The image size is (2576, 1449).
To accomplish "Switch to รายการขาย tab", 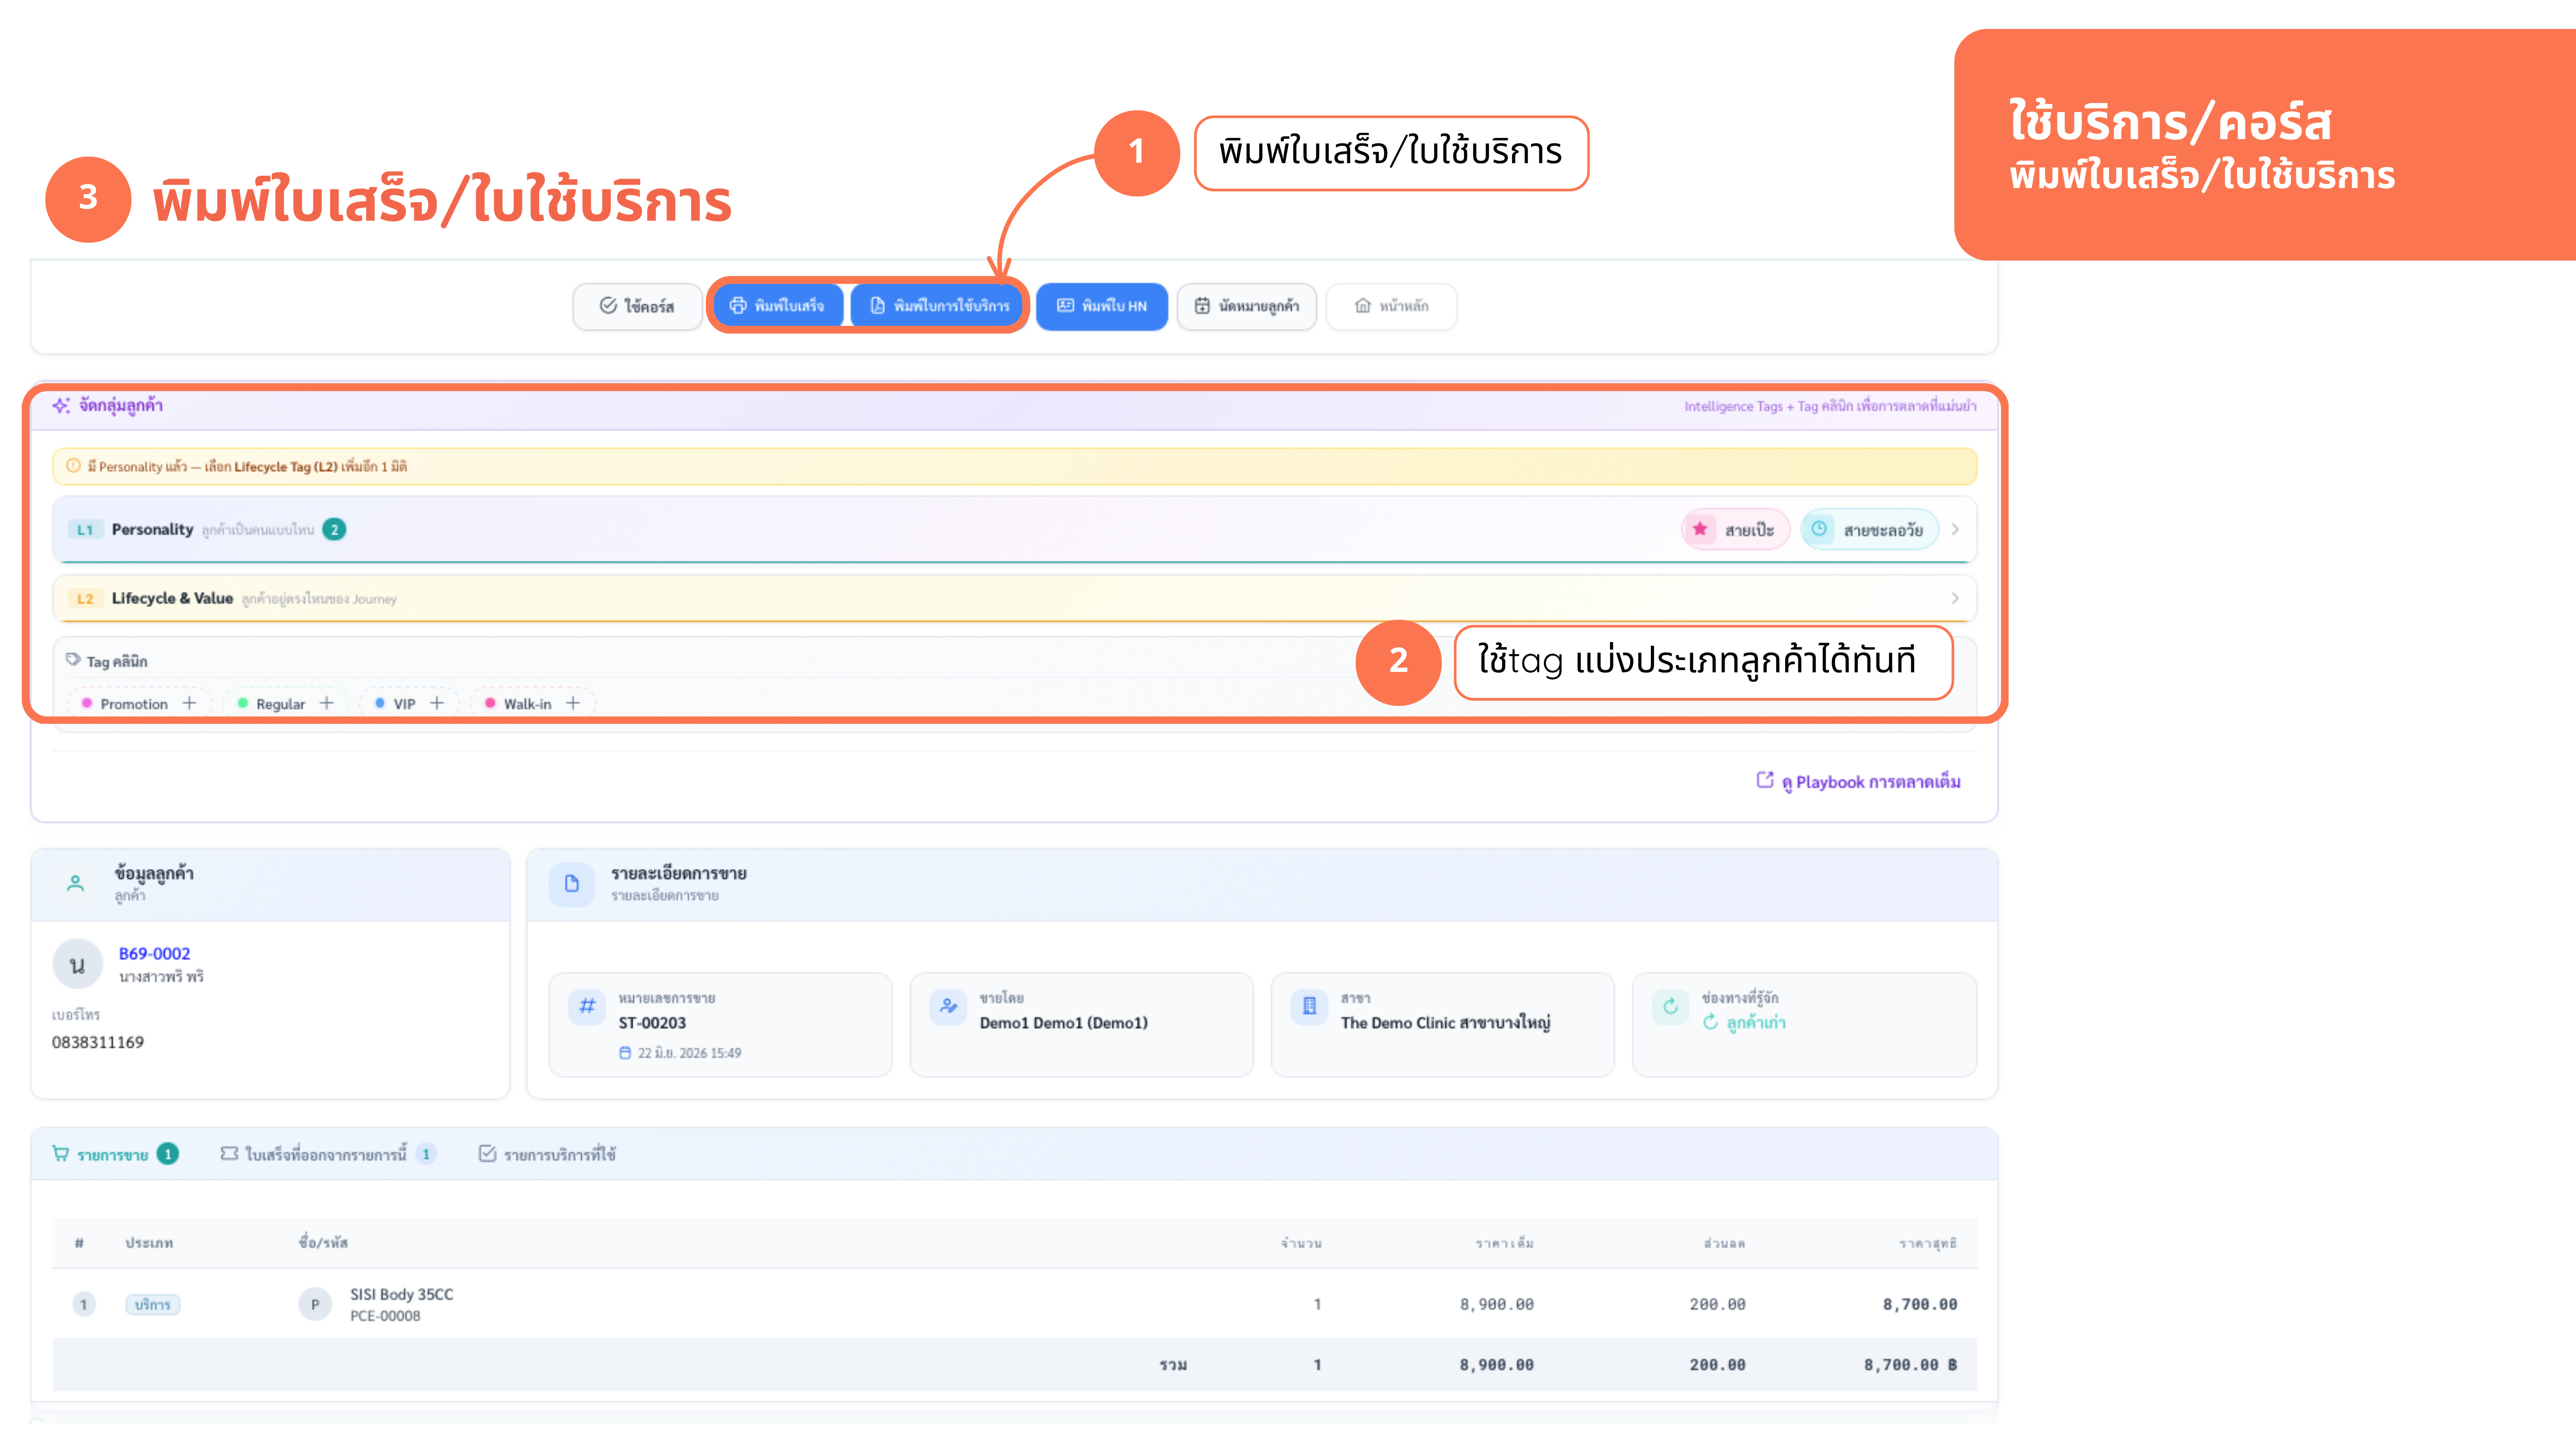I will click(x=114, y=1155).
